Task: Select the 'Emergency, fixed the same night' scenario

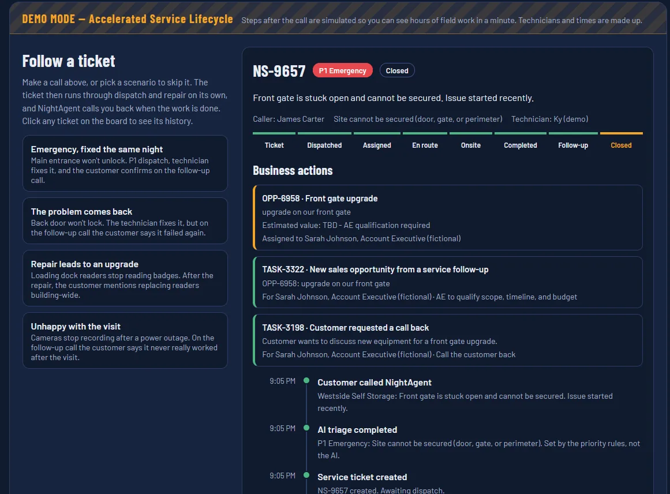Action: 125,163
